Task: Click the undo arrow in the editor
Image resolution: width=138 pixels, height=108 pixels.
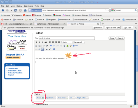Action: pyautogui.click(x=51, y=46)
